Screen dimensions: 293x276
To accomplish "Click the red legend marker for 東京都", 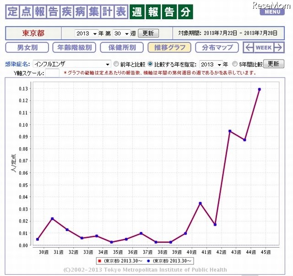I will pyautogui.click(x=100, y=260).
